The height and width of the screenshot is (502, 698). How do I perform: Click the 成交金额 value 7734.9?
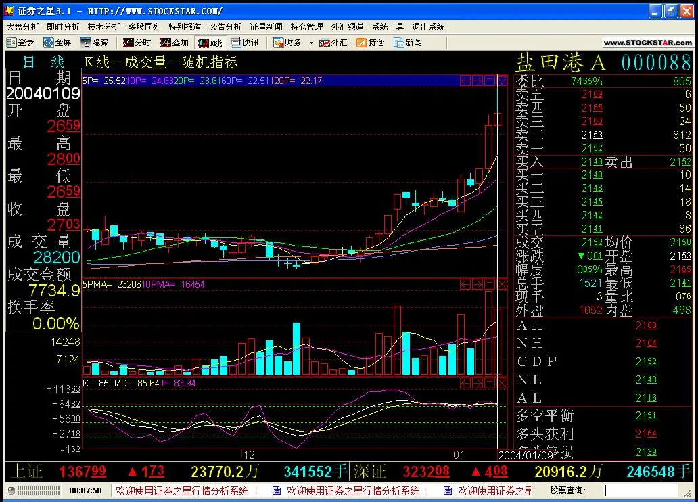coord(54,290)
